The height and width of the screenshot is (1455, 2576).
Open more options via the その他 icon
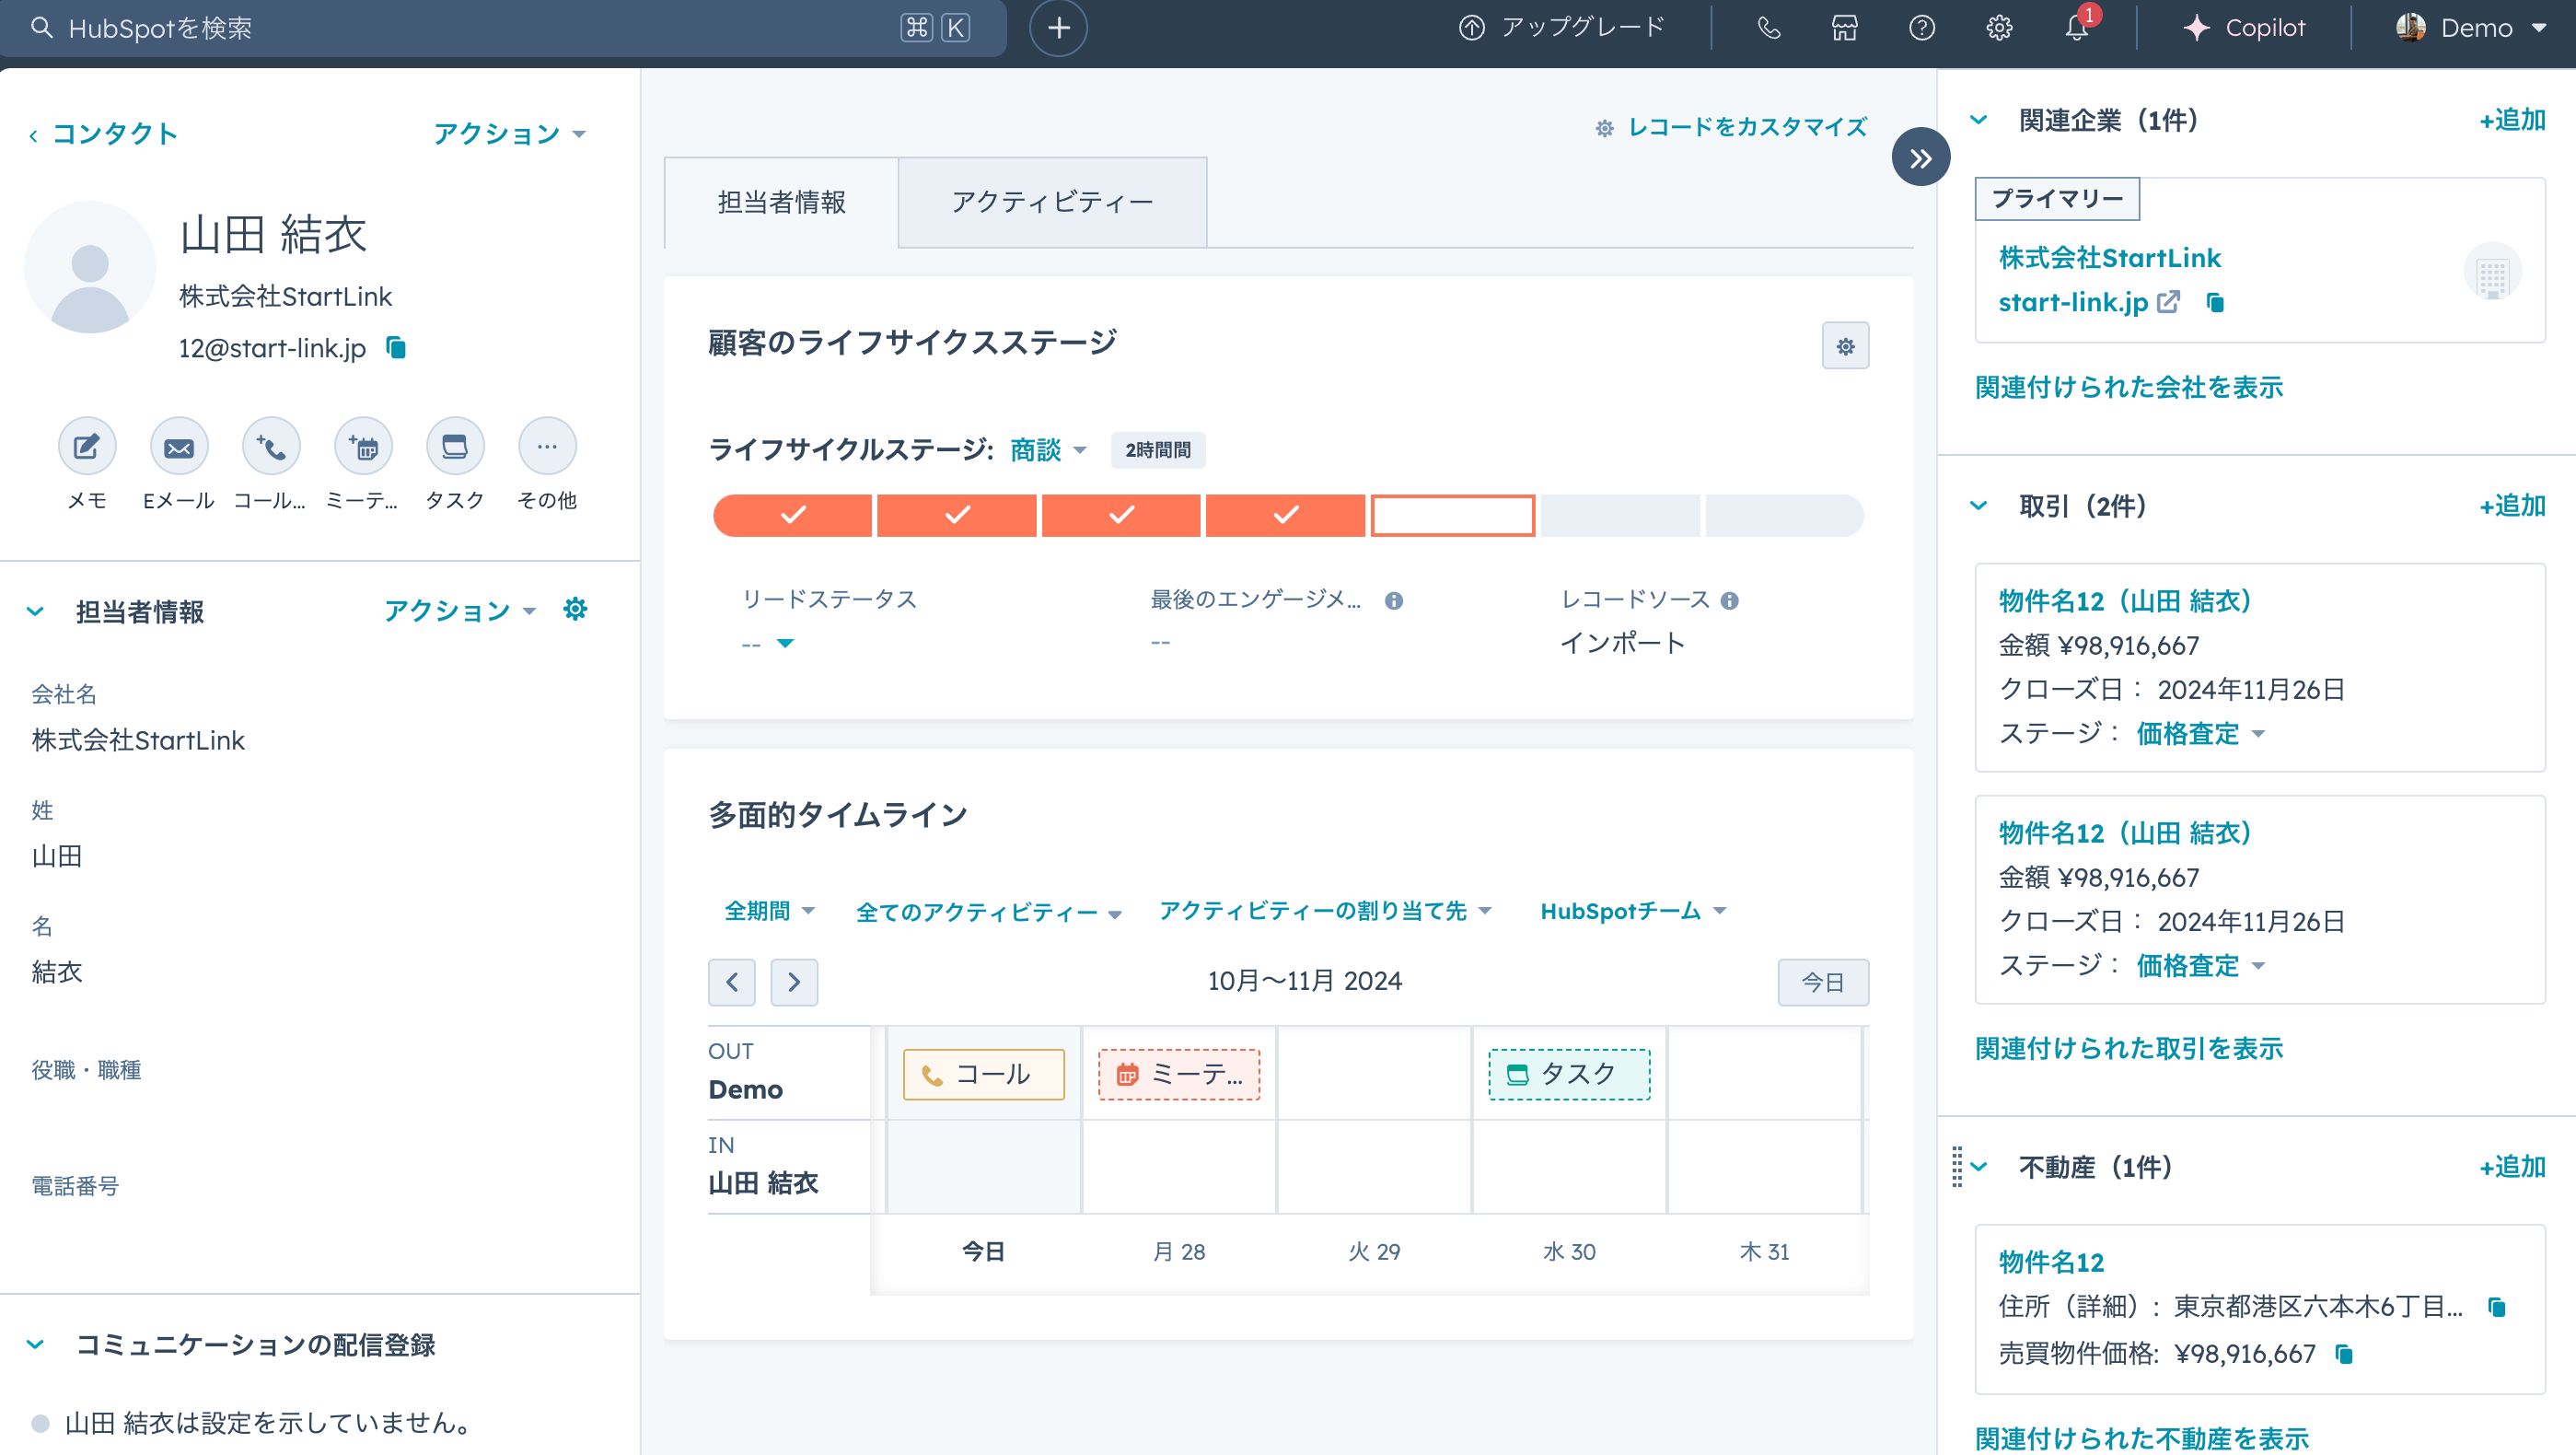point(547,446)
